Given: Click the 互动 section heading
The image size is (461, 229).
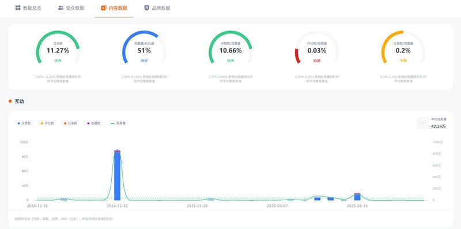Looking at the screenshot, I should [20, 102].
